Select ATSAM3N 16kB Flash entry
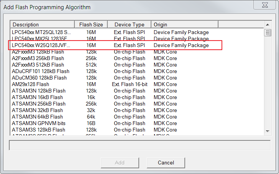This screenshot has height=174, width=279. pos(137,97)
